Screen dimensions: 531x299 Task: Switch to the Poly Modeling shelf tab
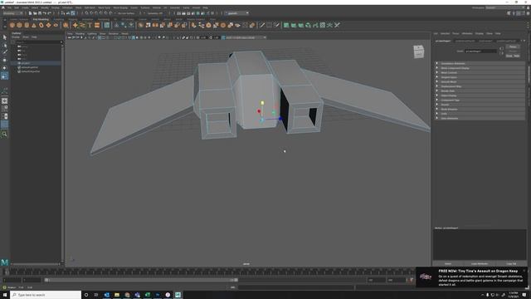[41, 19]
